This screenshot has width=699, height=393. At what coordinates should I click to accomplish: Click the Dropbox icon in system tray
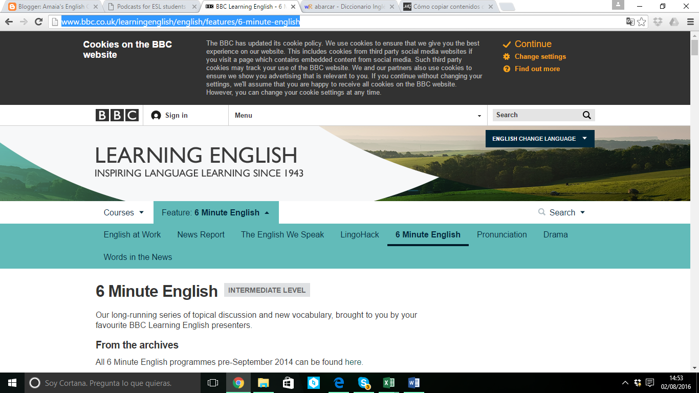[x=638, y=383]
